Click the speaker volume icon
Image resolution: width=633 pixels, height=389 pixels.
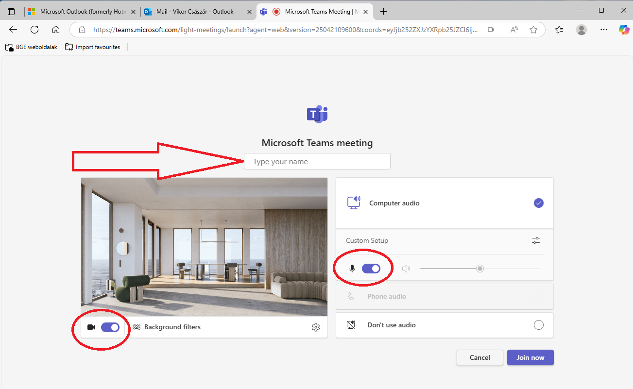tap(406, 269)
